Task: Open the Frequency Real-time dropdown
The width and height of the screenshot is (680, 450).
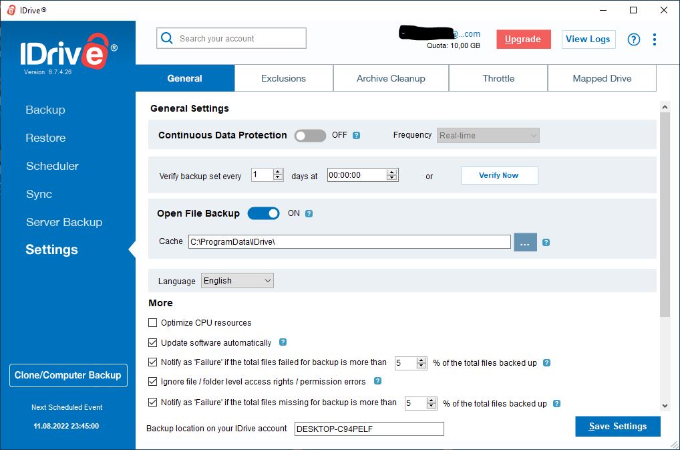Action: coord(488,135)
